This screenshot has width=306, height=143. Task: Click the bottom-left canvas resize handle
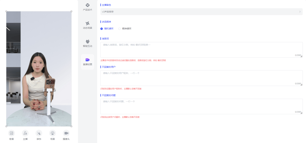coord(6,127)
